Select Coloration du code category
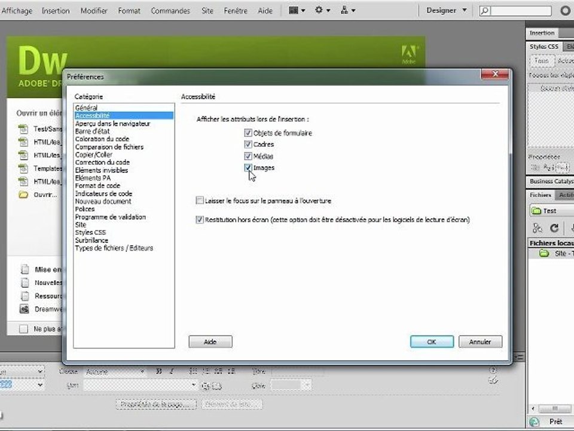 point(123,139)
